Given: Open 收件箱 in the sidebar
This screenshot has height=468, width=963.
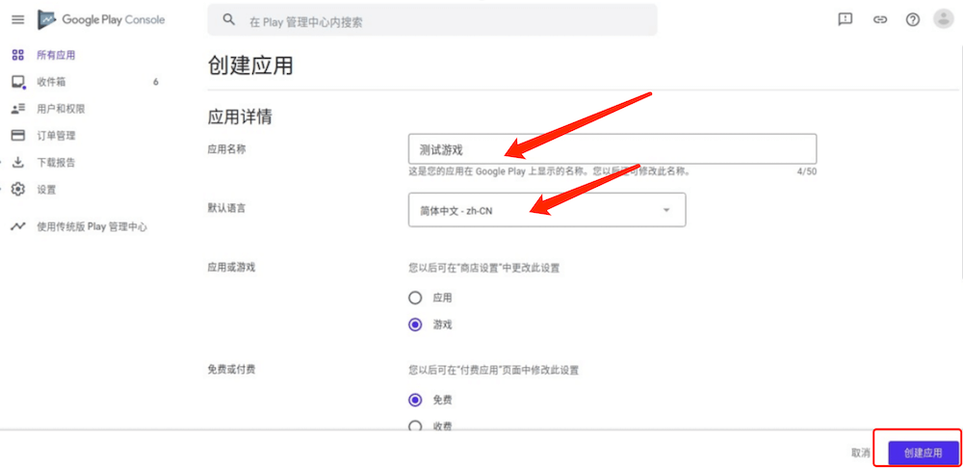Looking at the screenshot, I should point(51,83).
